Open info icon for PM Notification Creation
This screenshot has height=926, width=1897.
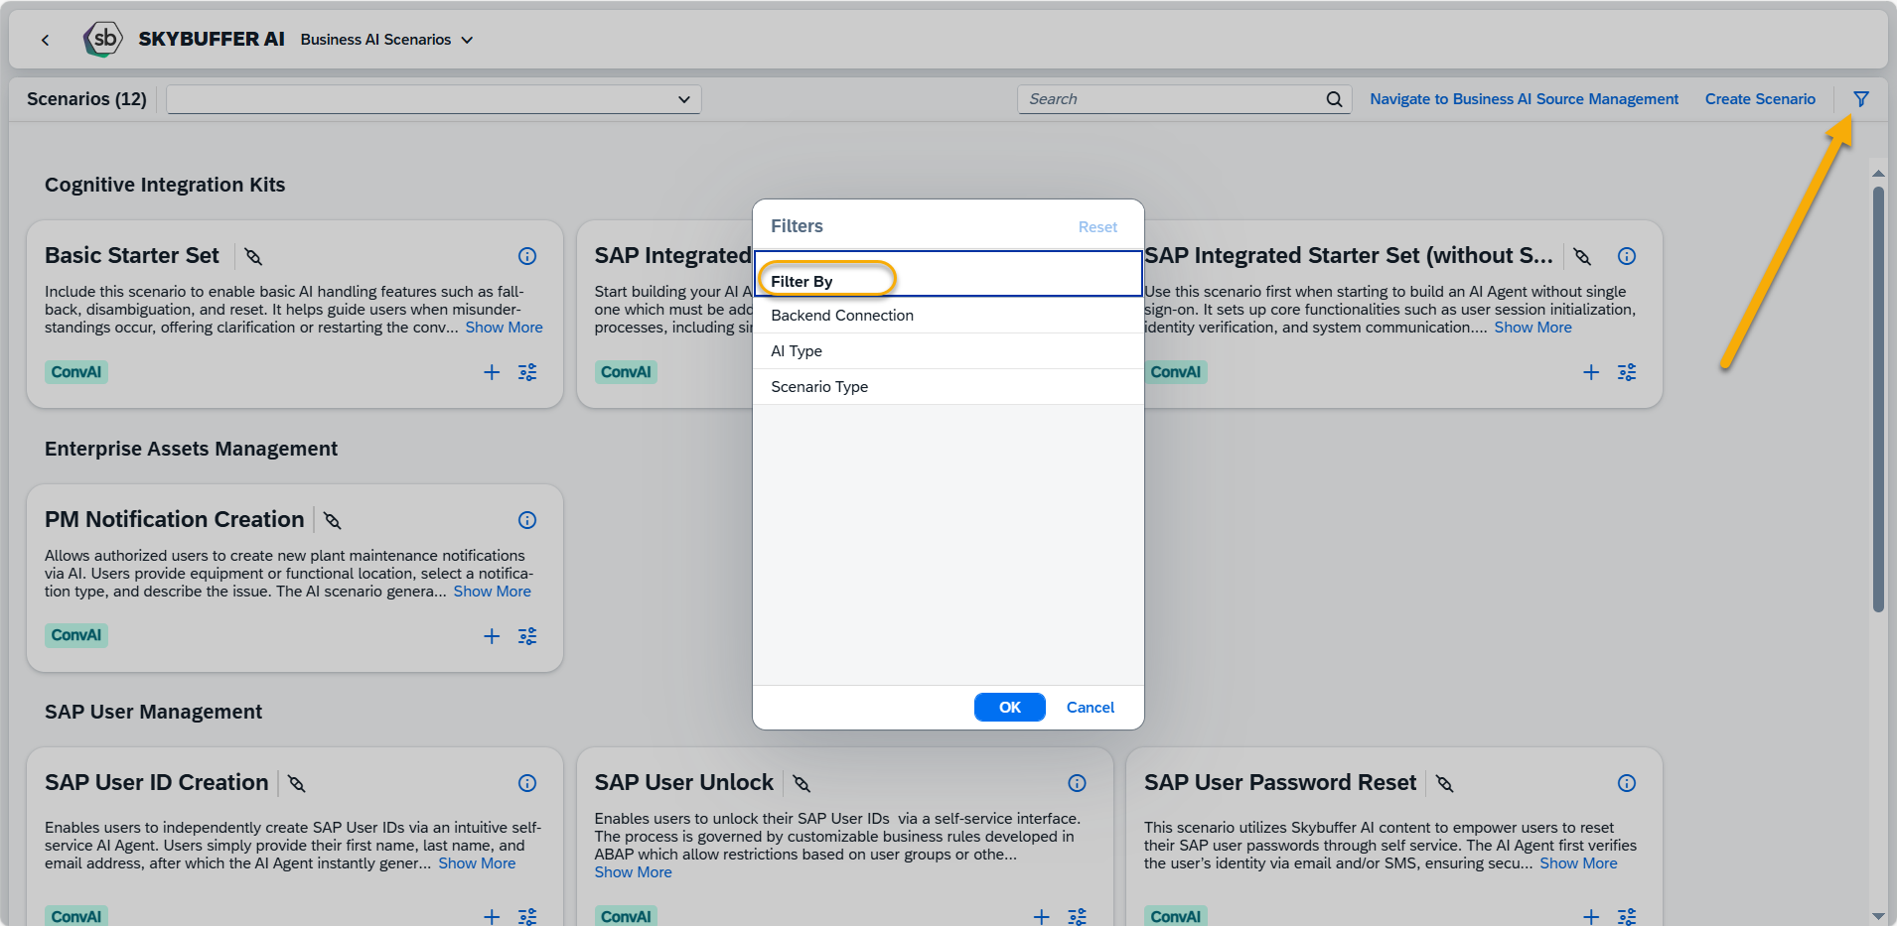[x=527, y=520]
